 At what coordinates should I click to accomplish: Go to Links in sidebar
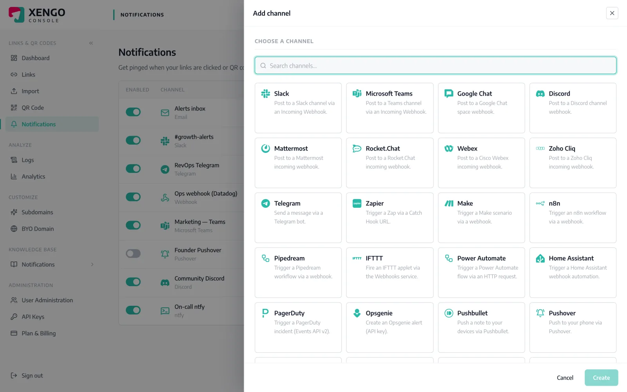(x=52, y=74)
